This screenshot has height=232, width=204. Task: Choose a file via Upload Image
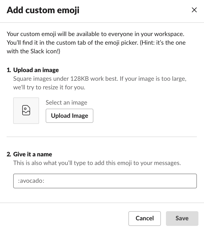tap(69, 116)
